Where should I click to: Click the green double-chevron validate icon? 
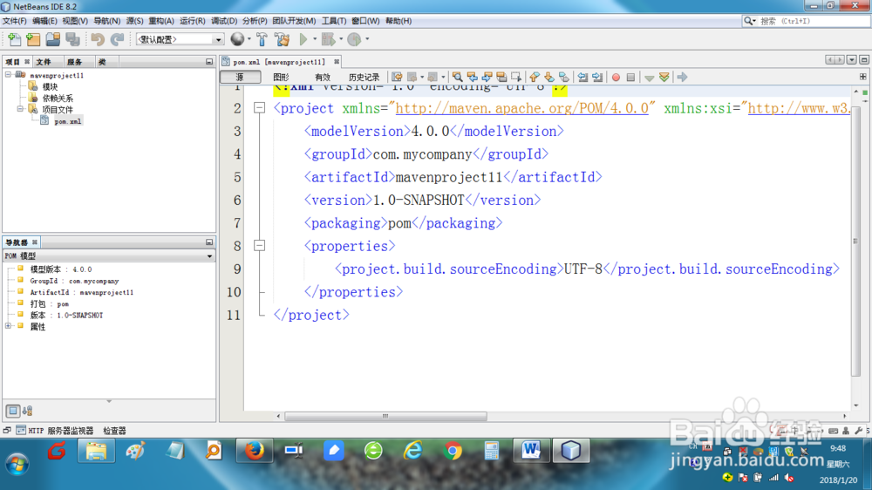coord(664,78)
